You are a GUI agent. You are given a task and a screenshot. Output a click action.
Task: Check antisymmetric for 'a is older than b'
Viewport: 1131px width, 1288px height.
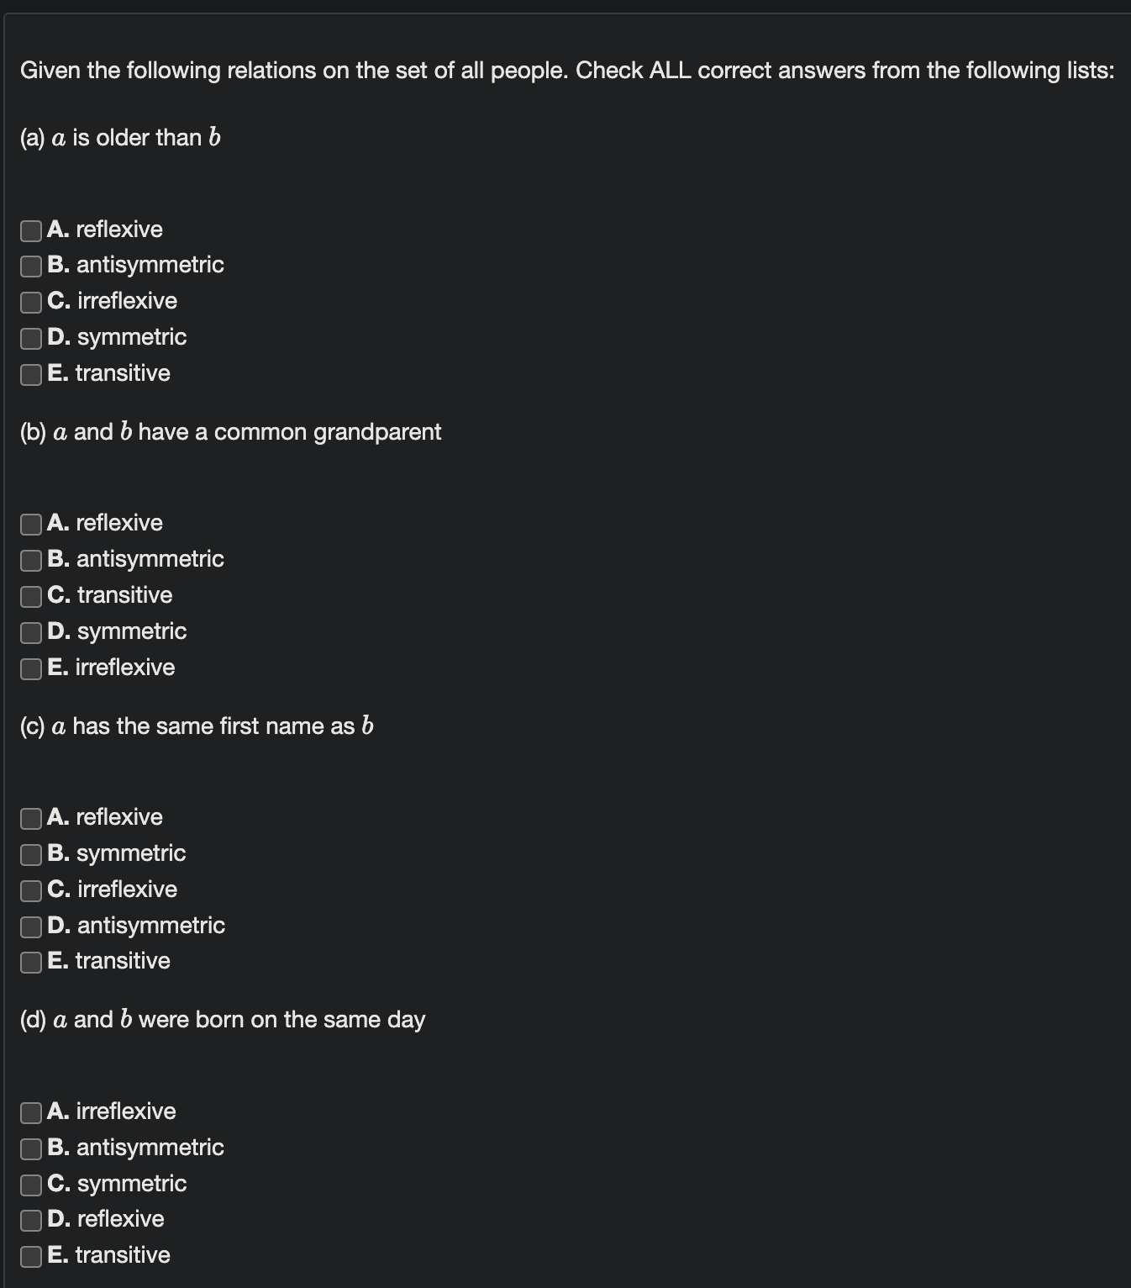[x=29, y=267]
